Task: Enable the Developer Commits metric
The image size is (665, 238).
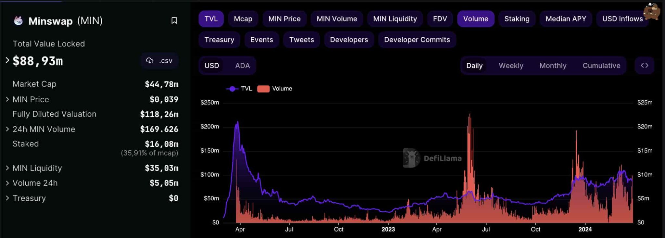Action: pyautogui.click(x=417, y=40)
